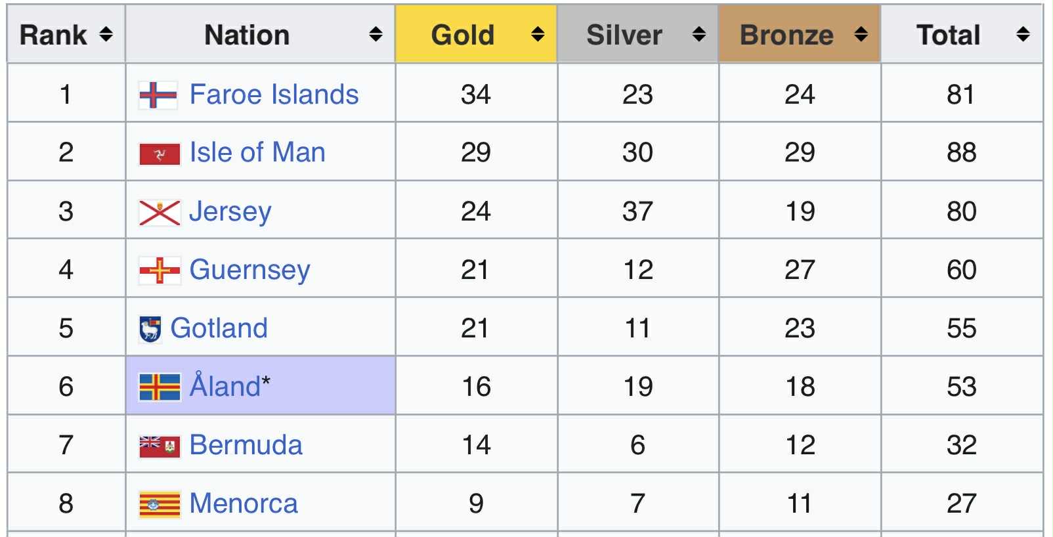1053x537 pixels.
Task: Open the Bermuda link
Action: coord(246,445)
